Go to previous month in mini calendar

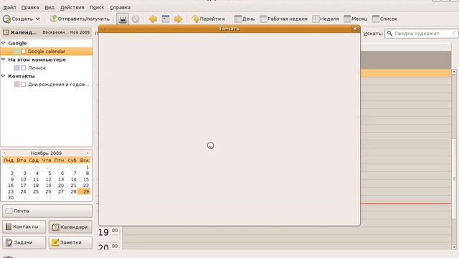(4, 153)
